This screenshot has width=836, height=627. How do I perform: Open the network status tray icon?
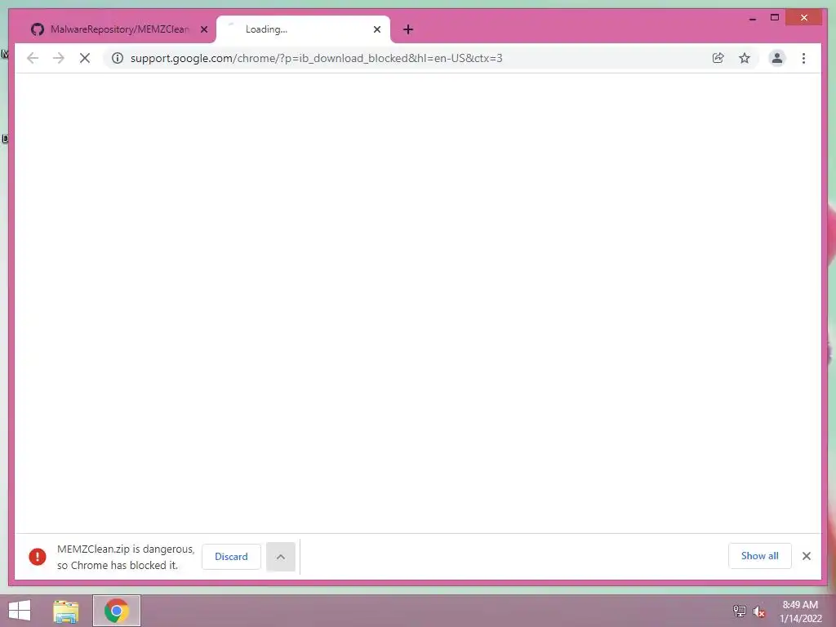[739, 611]
